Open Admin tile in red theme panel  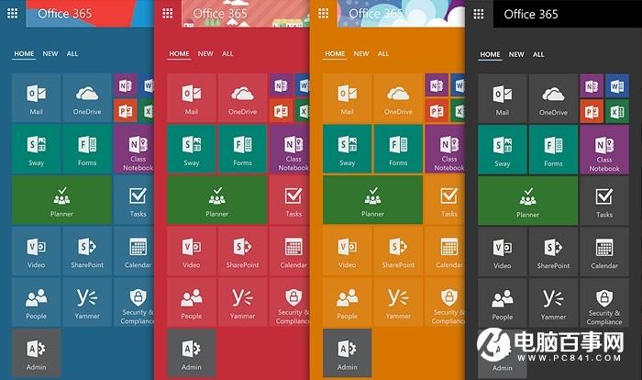point(192,353)
